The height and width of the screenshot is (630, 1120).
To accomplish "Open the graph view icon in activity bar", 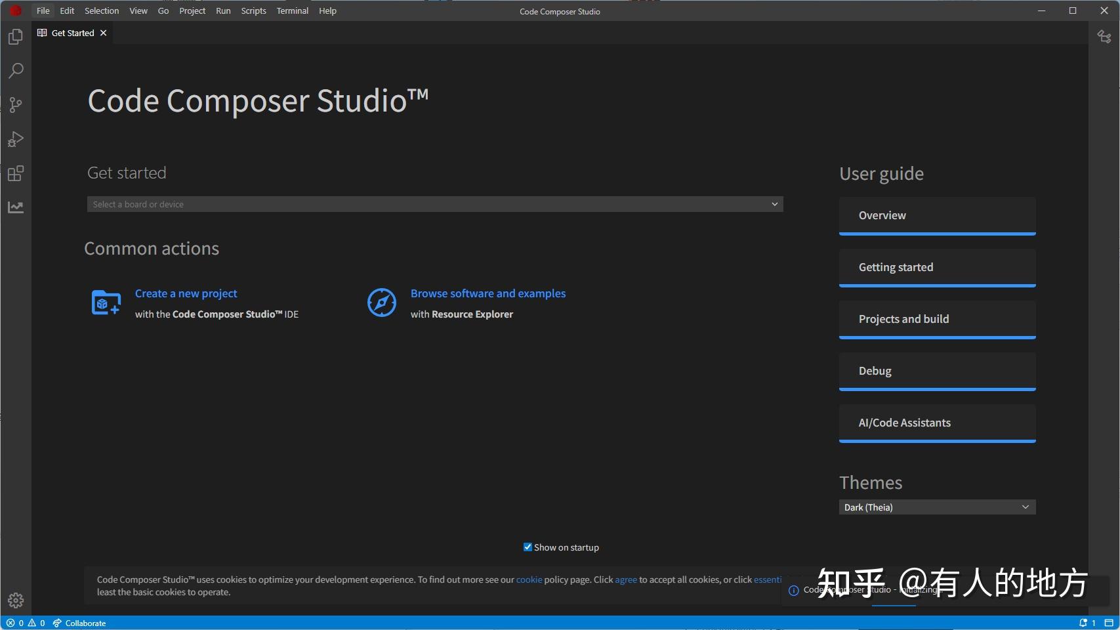I will click(x=16, y=207).
